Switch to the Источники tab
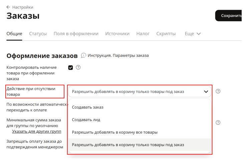 [117, 34]
